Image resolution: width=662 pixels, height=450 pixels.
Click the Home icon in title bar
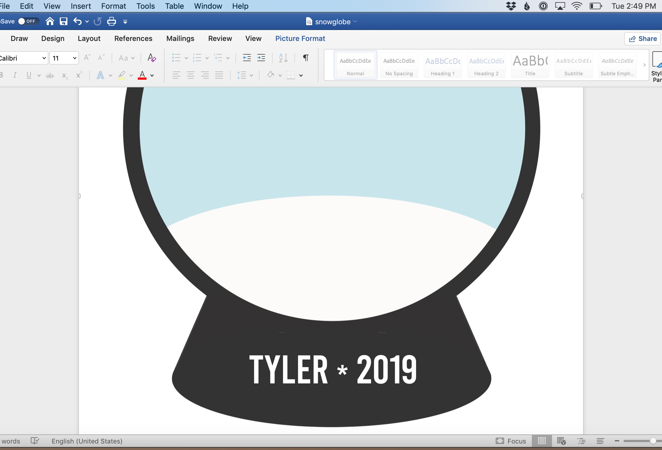[50, 21]
